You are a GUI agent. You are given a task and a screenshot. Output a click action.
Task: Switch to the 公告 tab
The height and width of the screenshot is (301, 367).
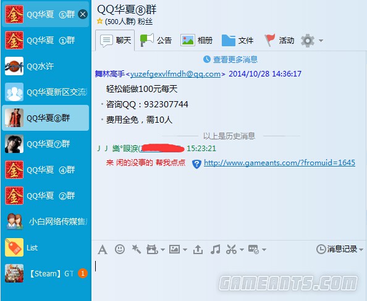click(156, 41)
